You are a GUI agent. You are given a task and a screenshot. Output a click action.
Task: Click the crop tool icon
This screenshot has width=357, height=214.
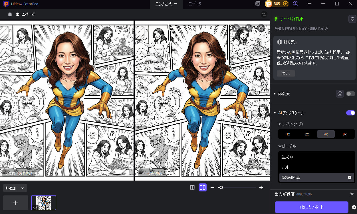click(264, 14)
